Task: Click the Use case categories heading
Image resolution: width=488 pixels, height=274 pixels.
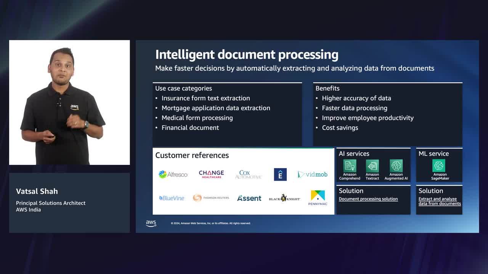Action: 183,88
